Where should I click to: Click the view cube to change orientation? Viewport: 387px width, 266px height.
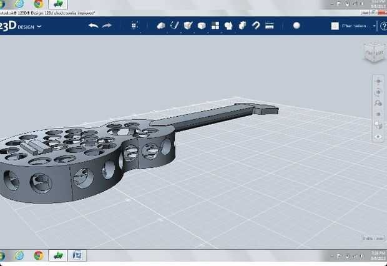(x=375, y=52)
